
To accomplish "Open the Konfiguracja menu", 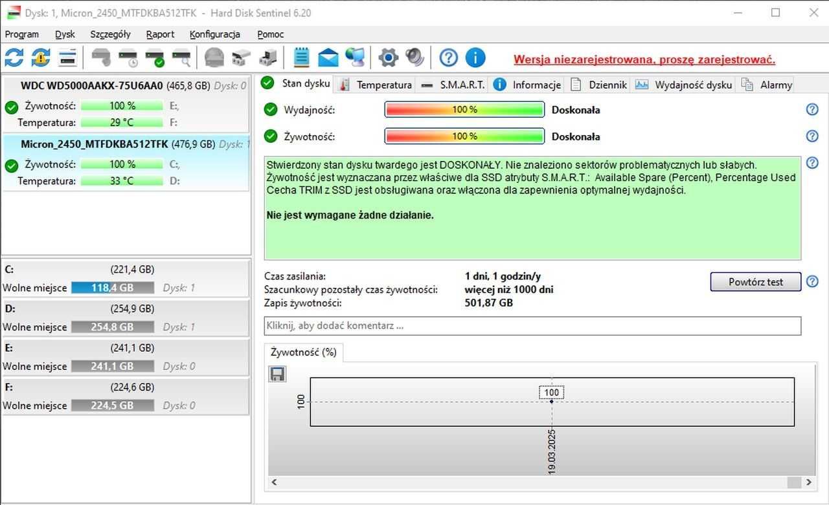I will tap(215, 34).
